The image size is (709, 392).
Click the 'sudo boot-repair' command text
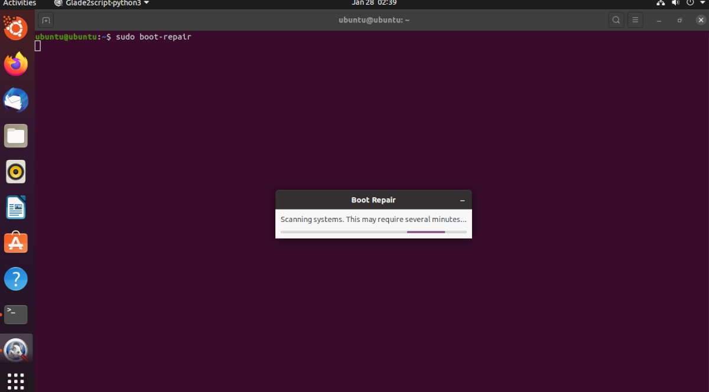pyautogui.click(x=154, y=37)
